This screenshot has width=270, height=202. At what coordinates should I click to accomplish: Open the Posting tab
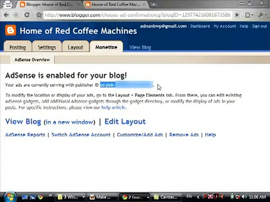point(17,47)
